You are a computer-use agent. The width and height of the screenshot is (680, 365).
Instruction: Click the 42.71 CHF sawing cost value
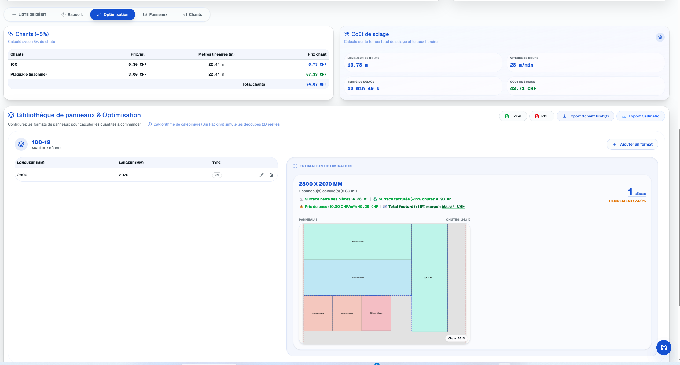(x=523, y=89)
